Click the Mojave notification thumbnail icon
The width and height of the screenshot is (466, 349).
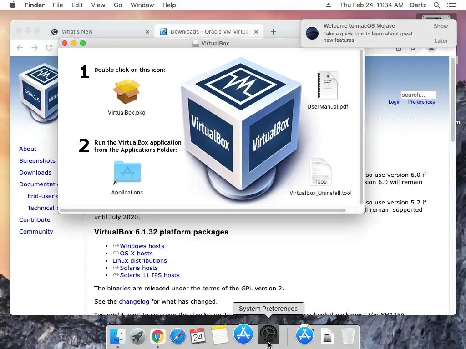click(312, 33)
